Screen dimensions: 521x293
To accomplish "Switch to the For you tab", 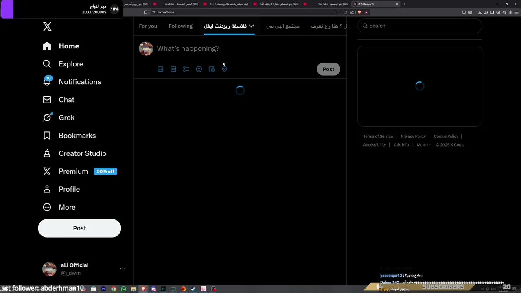I will point(148,26).
